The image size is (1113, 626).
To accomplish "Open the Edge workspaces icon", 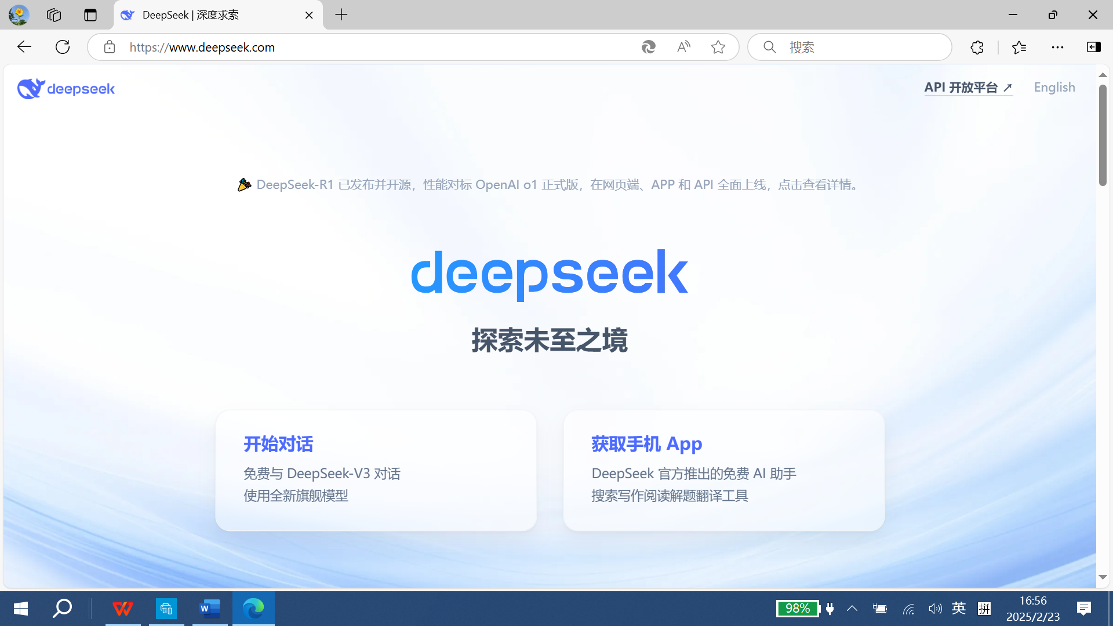I will 54,15.
